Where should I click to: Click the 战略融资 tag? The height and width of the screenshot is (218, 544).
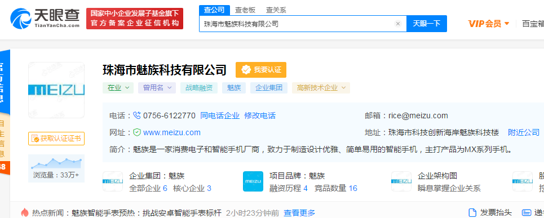[x=199, y=88]
